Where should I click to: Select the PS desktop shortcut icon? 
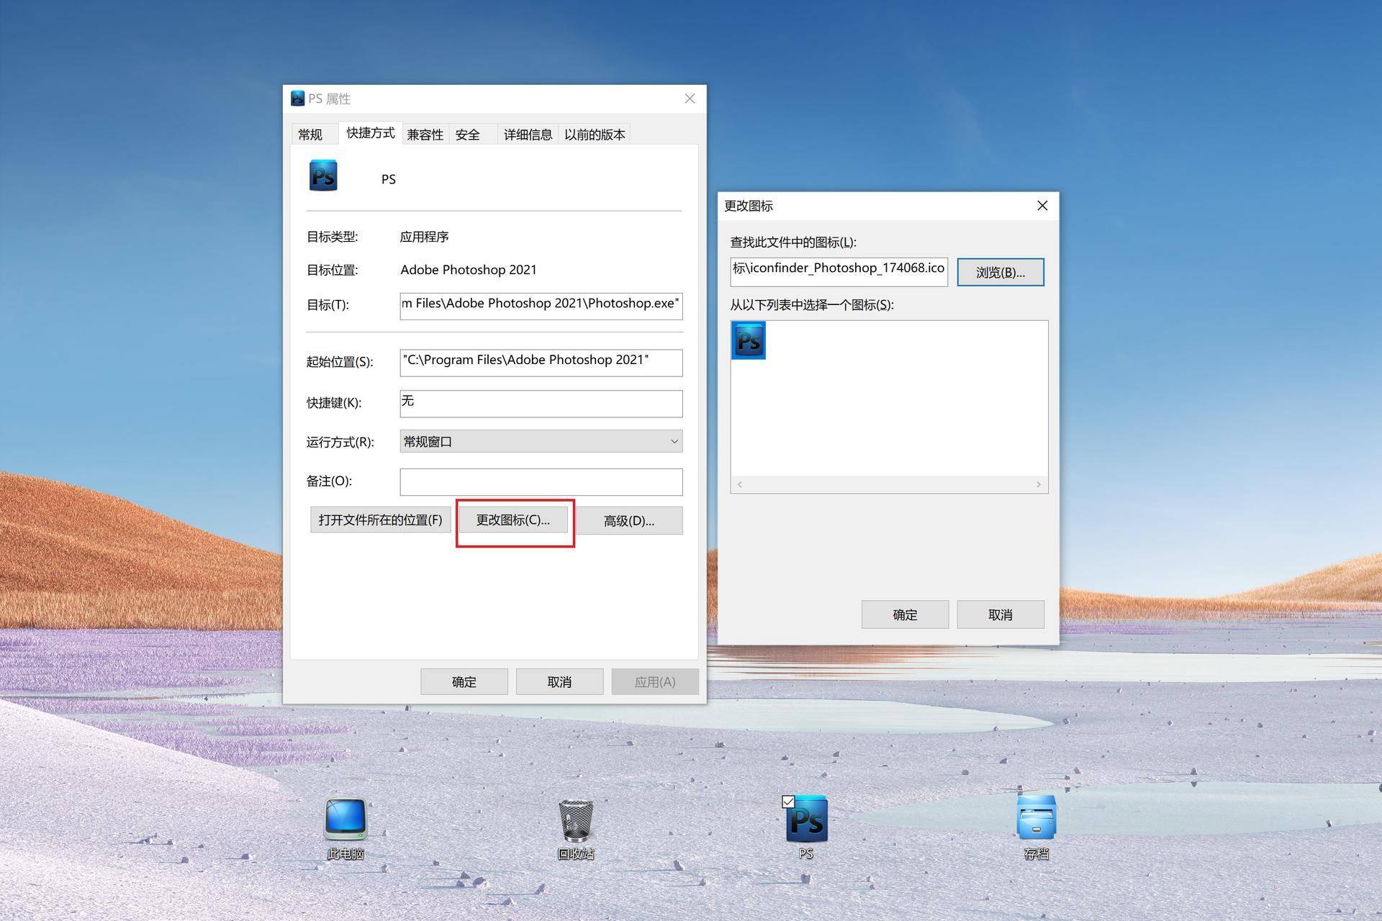coord(806,827)
